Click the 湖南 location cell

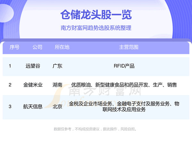click(57, 85)
